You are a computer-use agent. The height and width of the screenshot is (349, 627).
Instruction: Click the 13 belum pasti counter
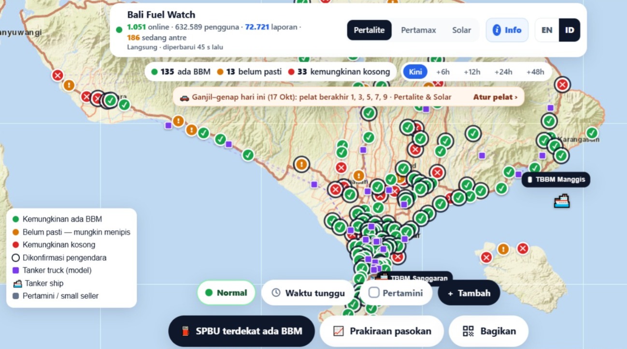click(x=249, y=72)
